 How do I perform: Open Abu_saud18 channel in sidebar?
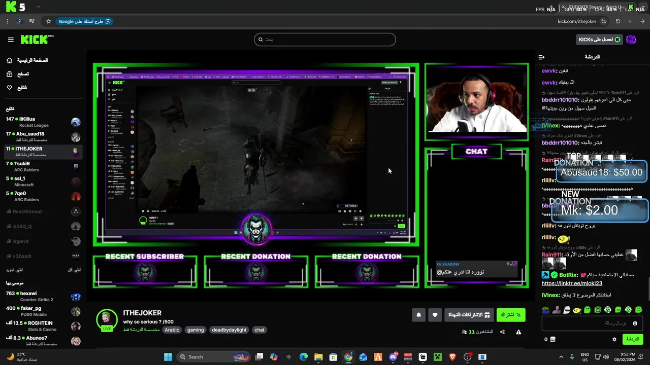click(43, 137)
